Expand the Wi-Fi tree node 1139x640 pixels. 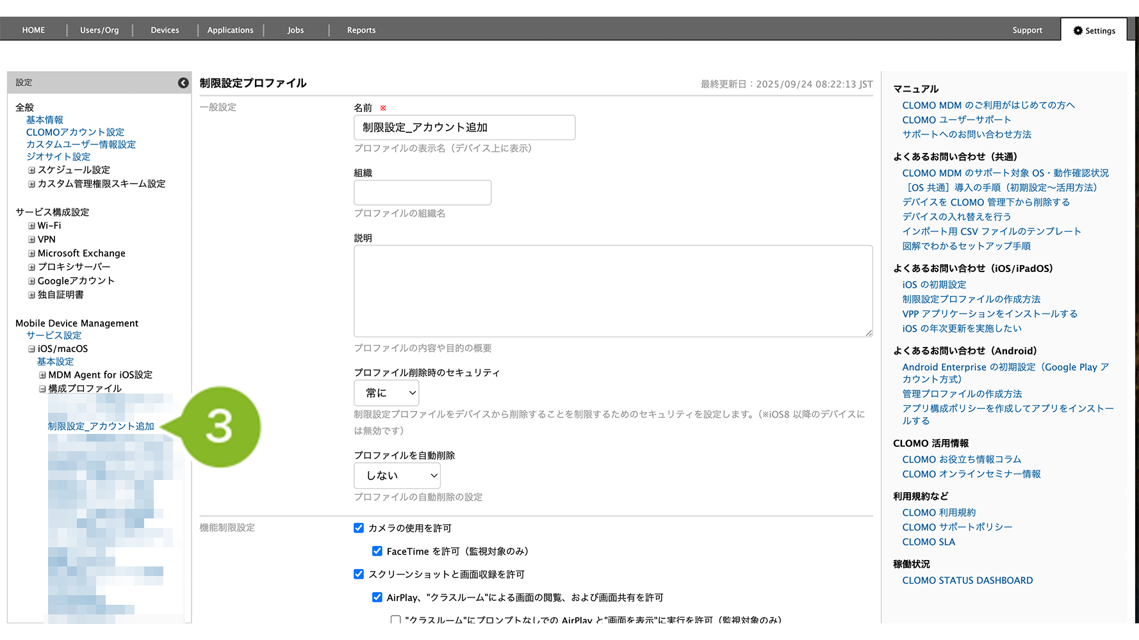click(31, 226)
